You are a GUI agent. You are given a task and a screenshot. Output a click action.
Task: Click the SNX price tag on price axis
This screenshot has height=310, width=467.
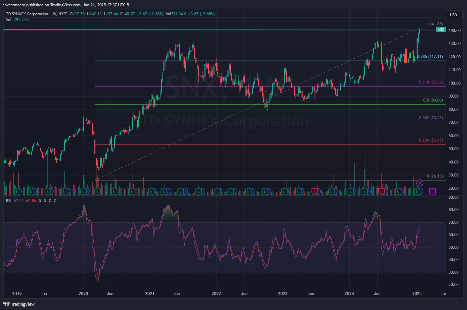coord(441,30)
